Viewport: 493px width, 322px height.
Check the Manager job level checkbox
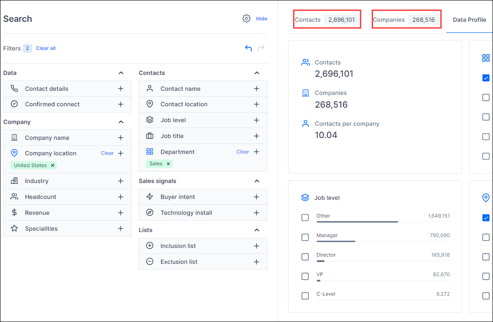tap(305, 237)
